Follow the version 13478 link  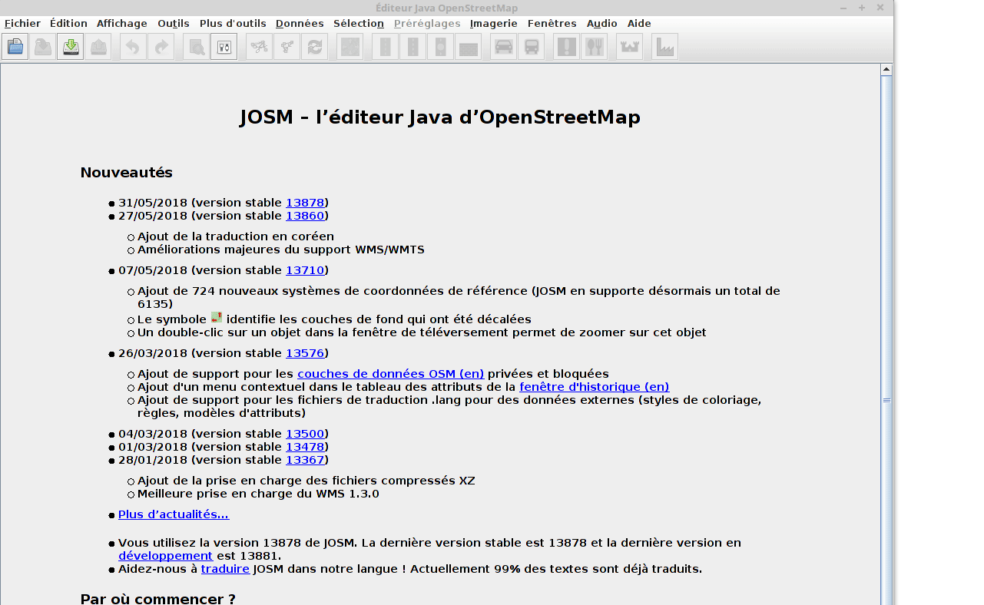305,447
